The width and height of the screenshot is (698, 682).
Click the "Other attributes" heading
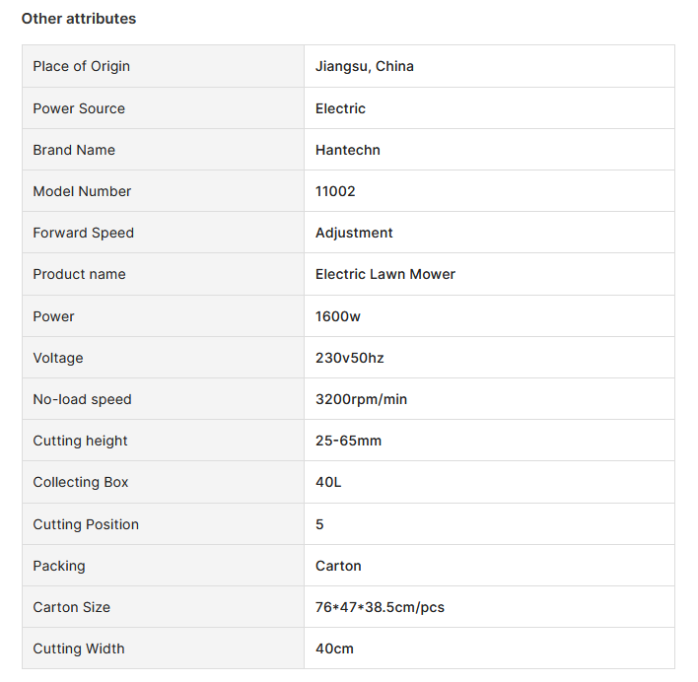click(79, 19)
